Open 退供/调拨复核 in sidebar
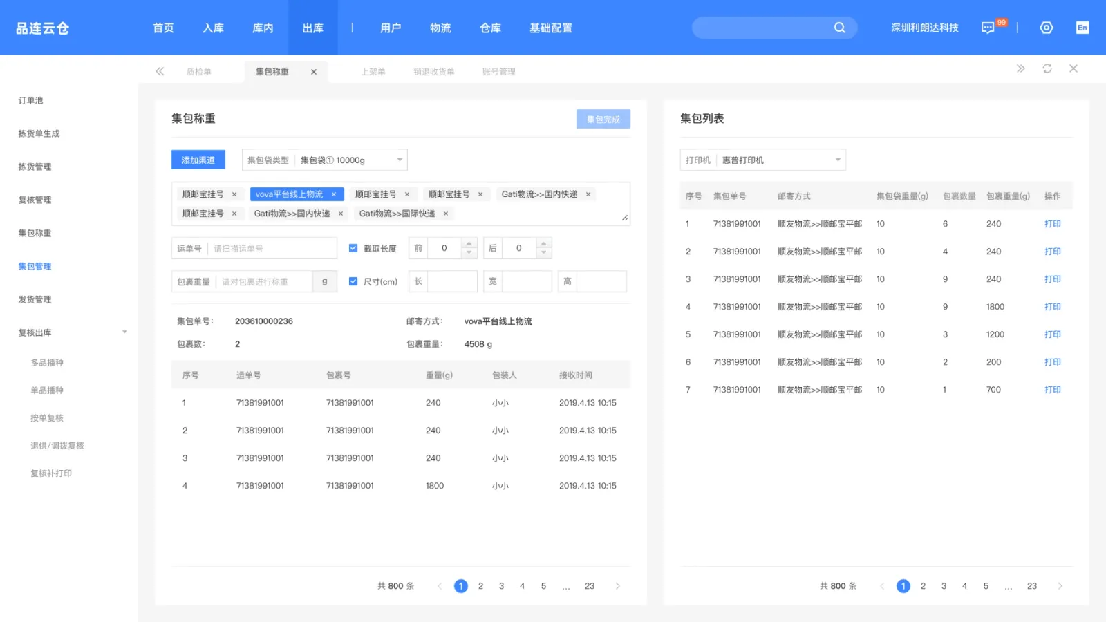The height and width of the screenshot is (622, 1106). pyautogui.click(x=57, y=446)
